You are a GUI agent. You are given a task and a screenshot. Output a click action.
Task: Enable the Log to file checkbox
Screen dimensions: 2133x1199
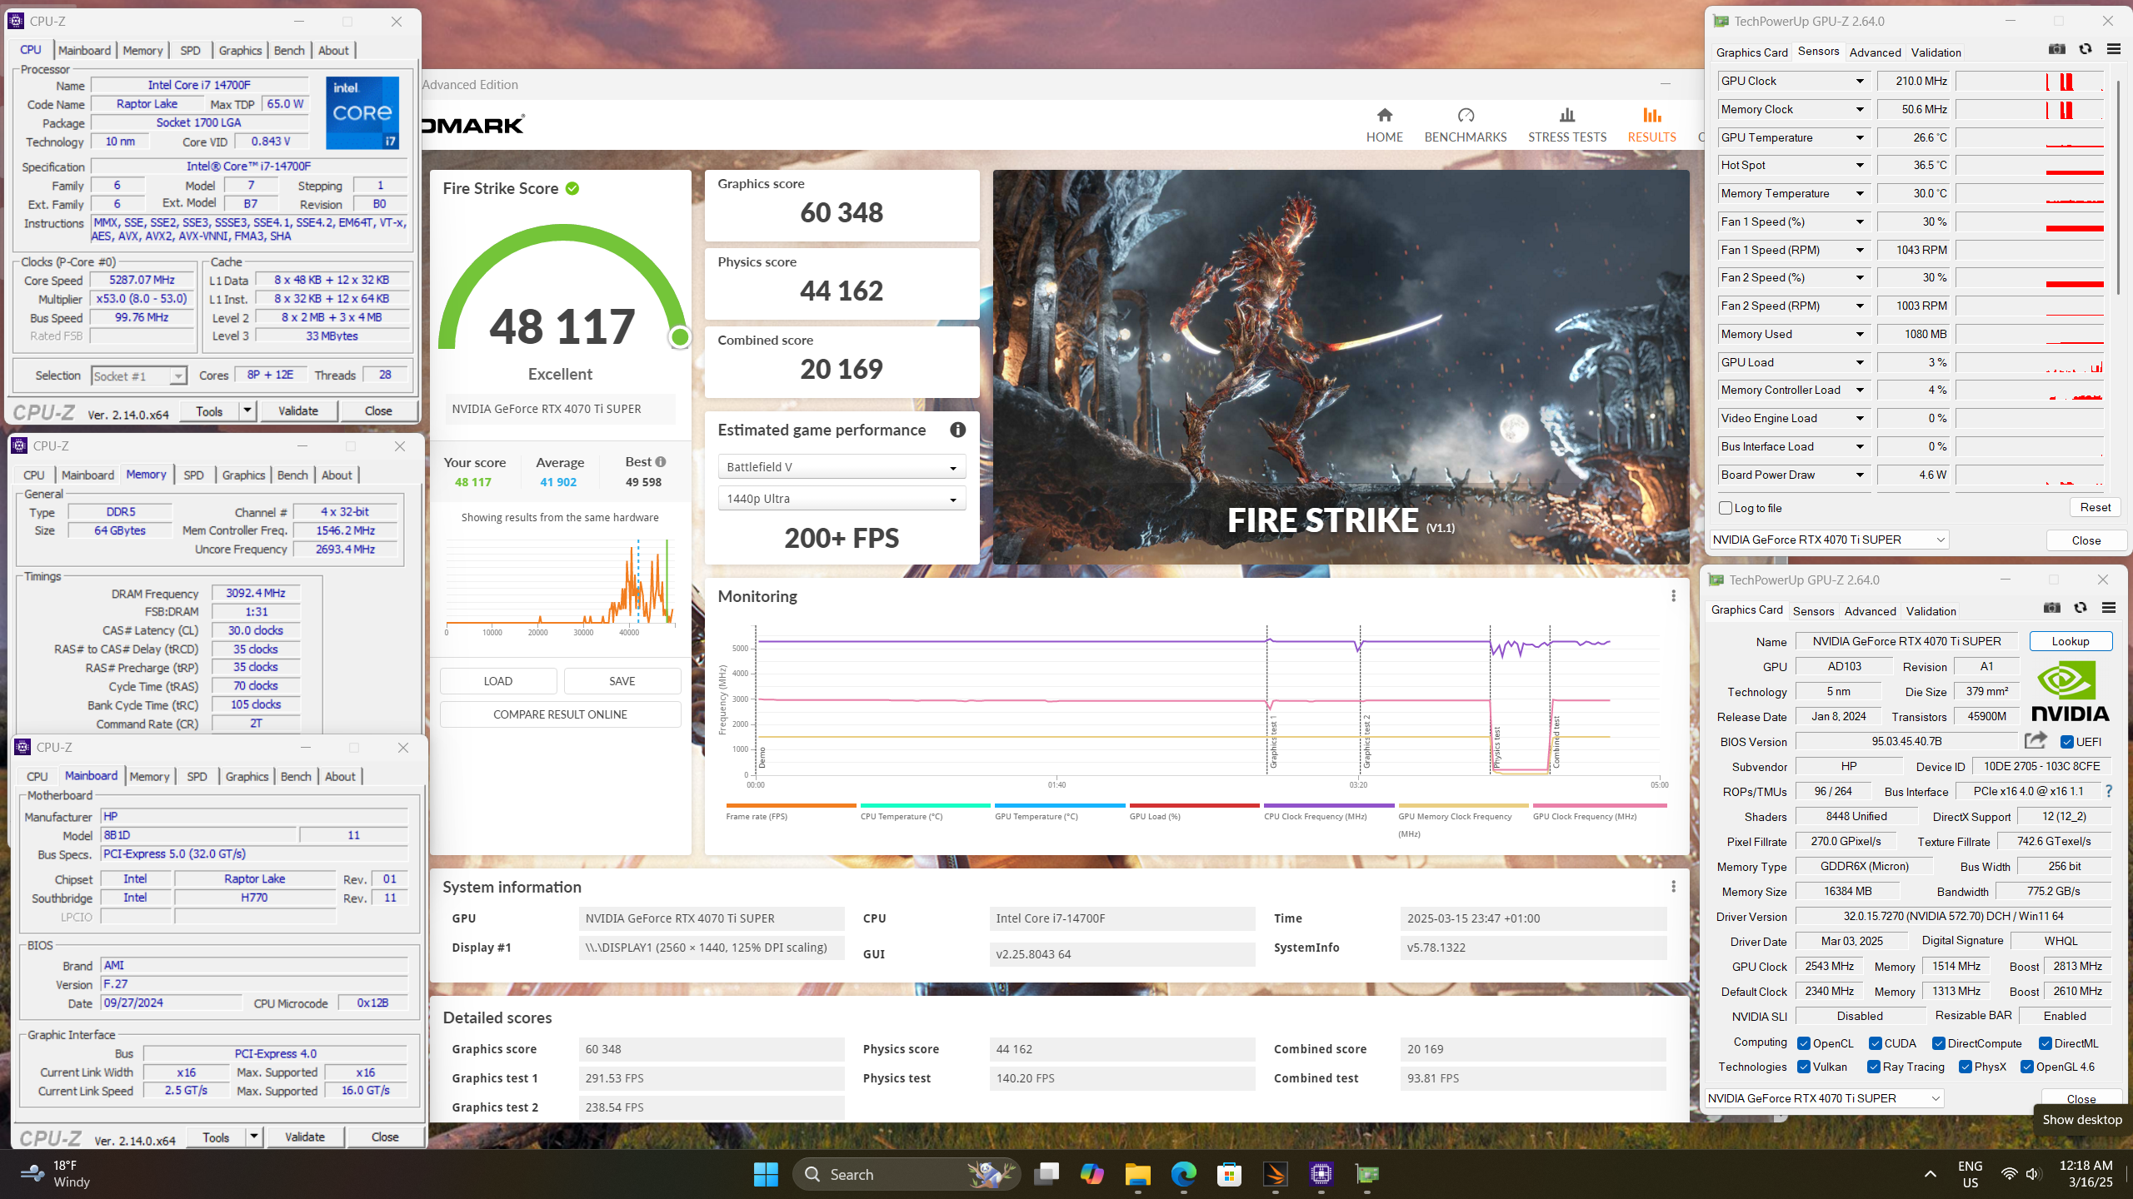pos(1726,508)
